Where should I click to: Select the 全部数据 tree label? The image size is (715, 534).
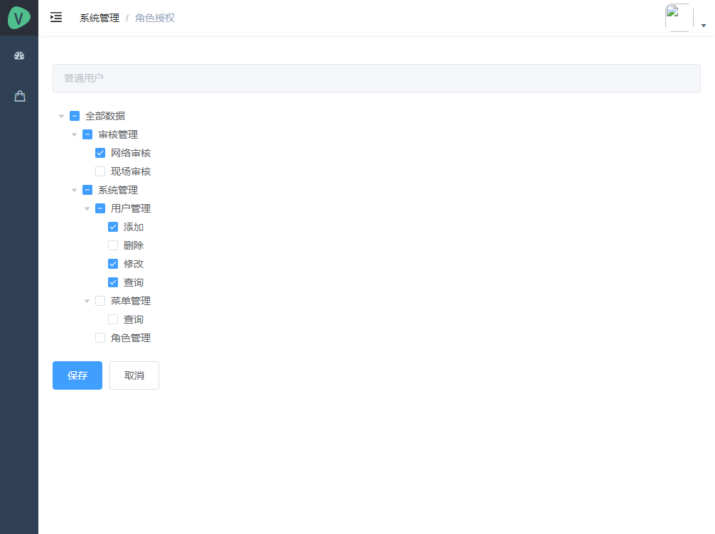coord(105,116)
